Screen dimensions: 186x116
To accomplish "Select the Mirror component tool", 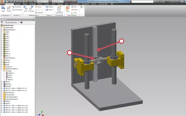I will [49, 10].
